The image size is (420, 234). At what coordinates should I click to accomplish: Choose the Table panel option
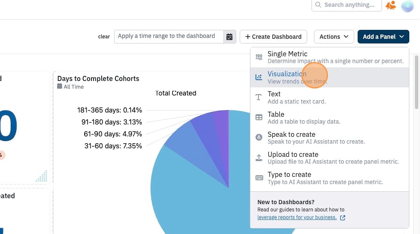pyautogui.click(x=329, y=118)
